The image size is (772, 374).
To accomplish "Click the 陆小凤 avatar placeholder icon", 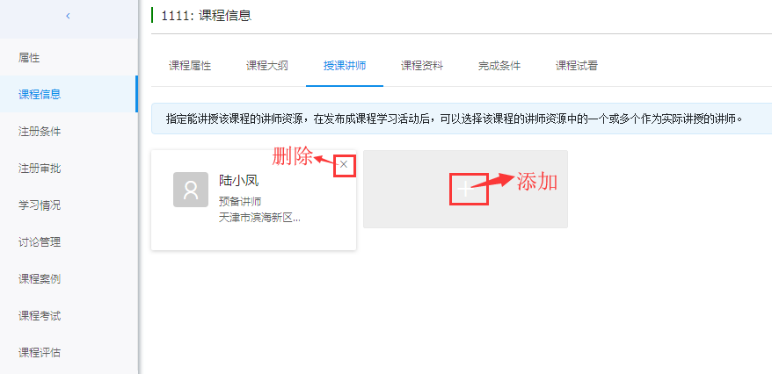I will pos(191,190).
